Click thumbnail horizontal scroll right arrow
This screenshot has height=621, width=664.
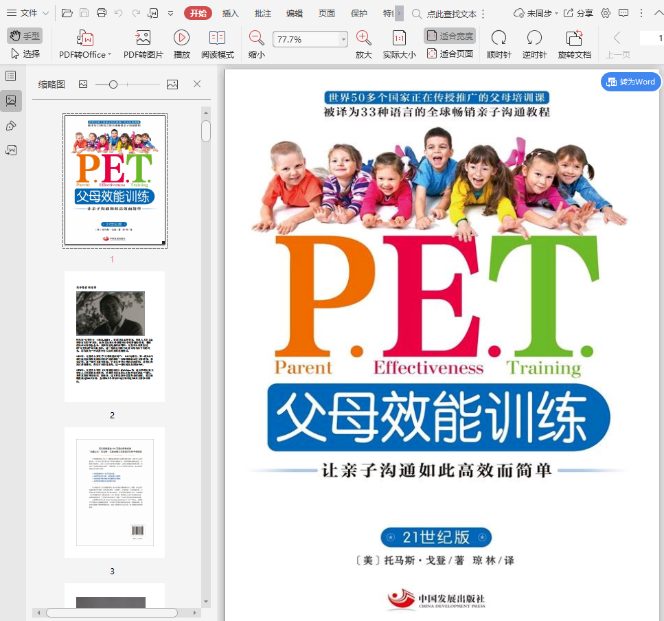[194, 613]
